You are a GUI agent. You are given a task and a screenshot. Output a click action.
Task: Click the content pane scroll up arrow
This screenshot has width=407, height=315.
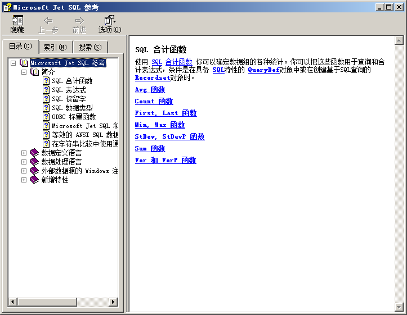[399, 40]
